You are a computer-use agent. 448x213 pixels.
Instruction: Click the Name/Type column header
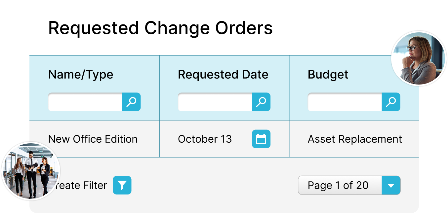coord(81,75)
